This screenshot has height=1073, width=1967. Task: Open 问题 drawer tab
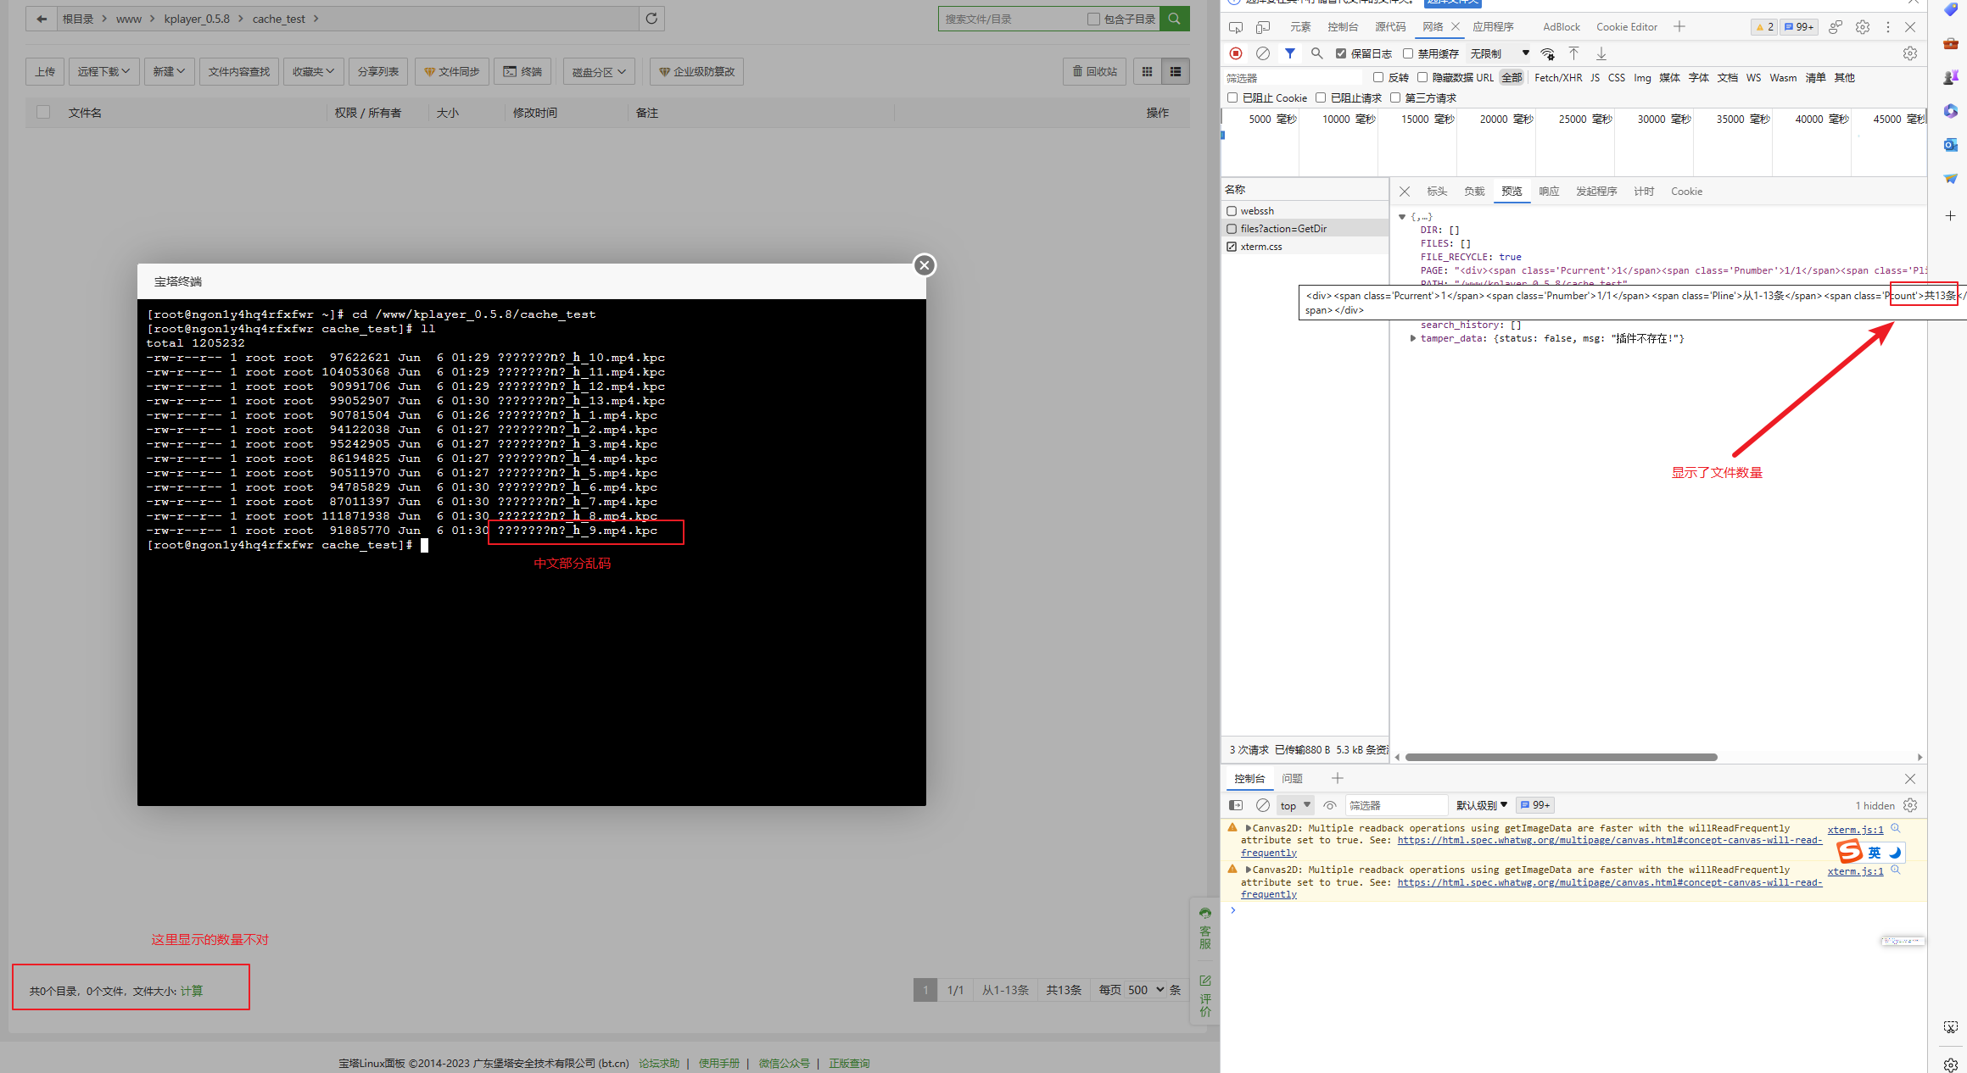pos(1292,779)
